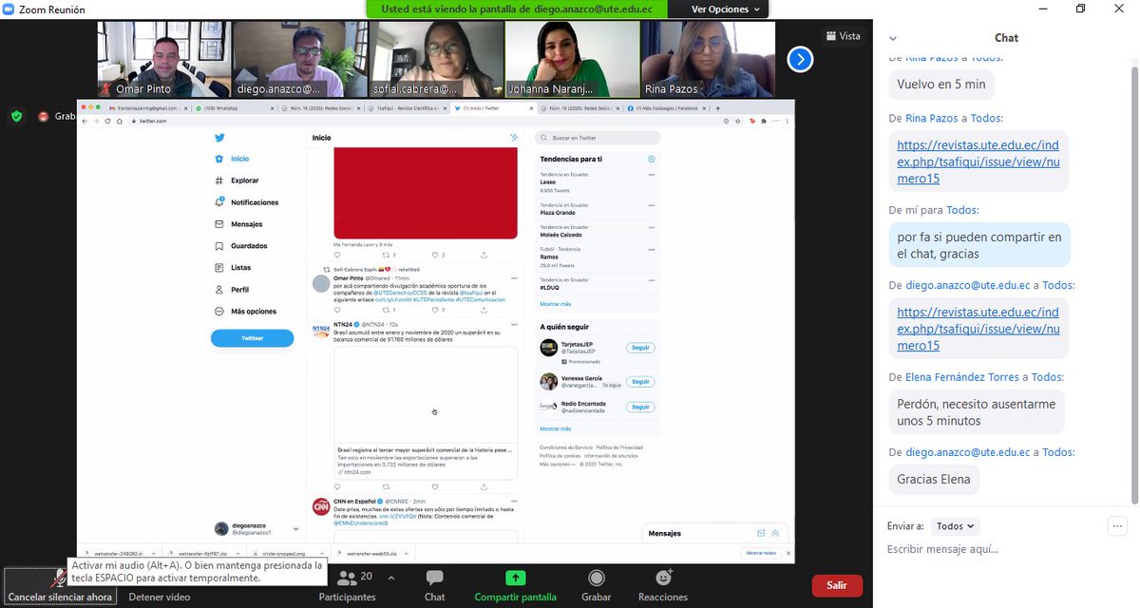Open the participants options caret next to 20
This screenshot has width=1140, height=608.
point(389,576)
